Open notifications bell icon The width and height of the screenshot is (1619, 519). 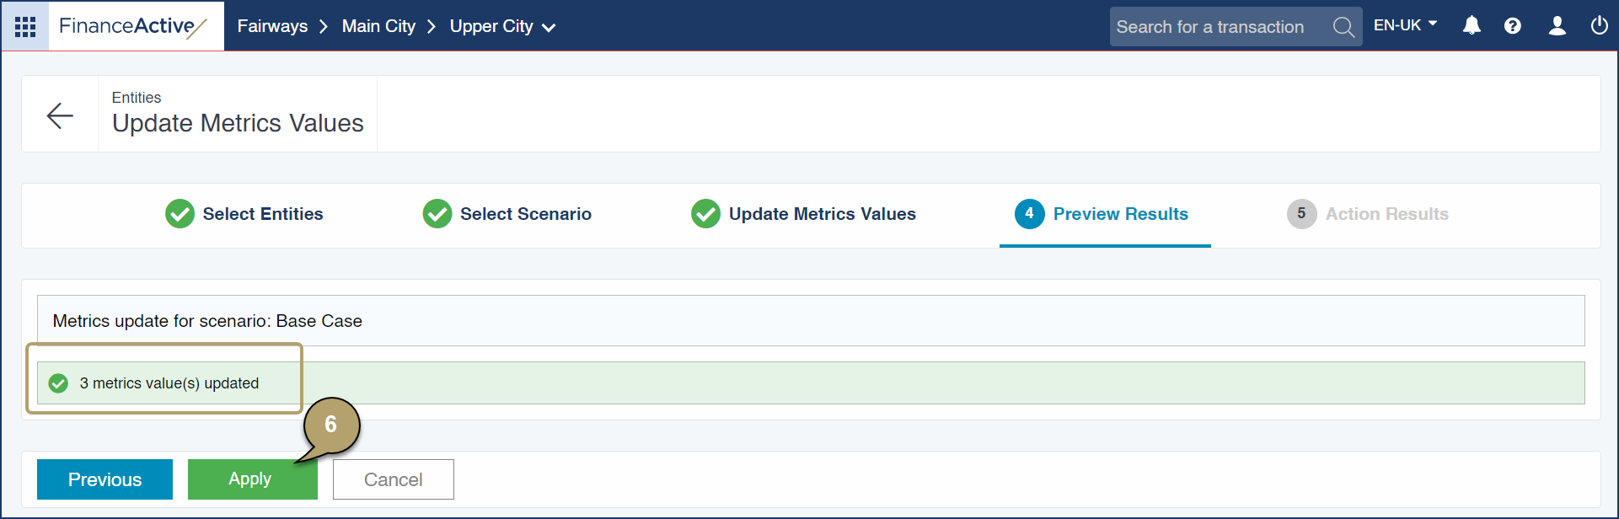[1472, 26]
